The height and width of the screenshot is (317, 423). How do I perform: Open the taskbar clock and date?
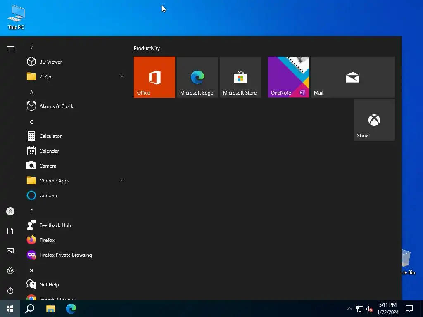click(388, 309)
